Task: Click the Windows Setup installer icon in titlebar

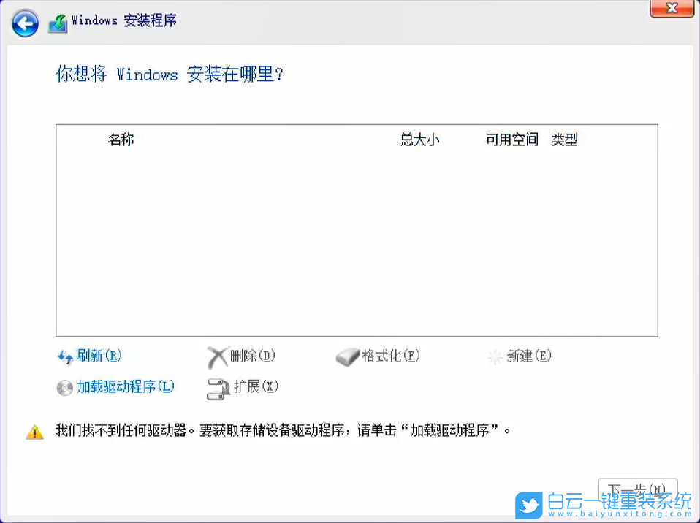Action: pyautogui.click(x=58, y=21)
